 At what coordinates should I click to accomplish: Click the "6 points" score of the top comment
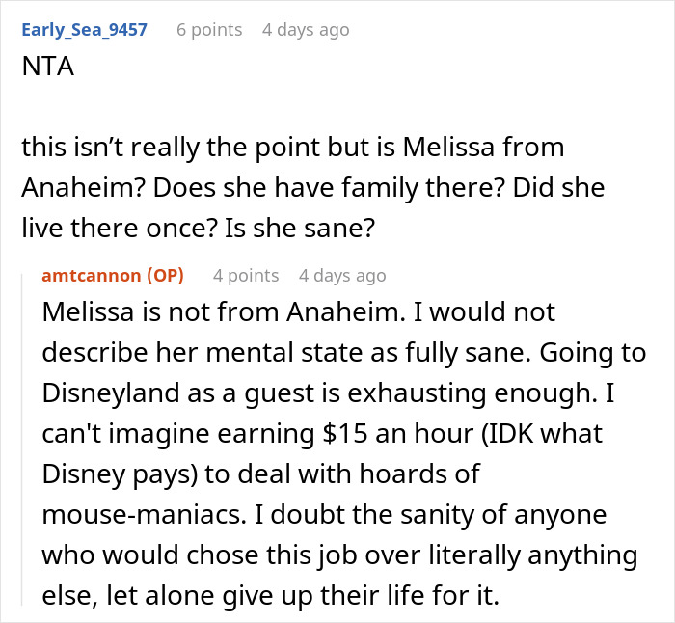click(208, 30)
